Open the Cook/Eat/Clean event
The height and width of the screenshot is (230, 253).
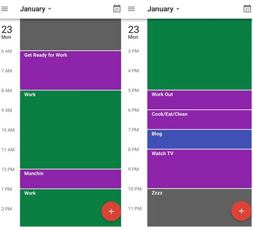(x=200, y=119)
